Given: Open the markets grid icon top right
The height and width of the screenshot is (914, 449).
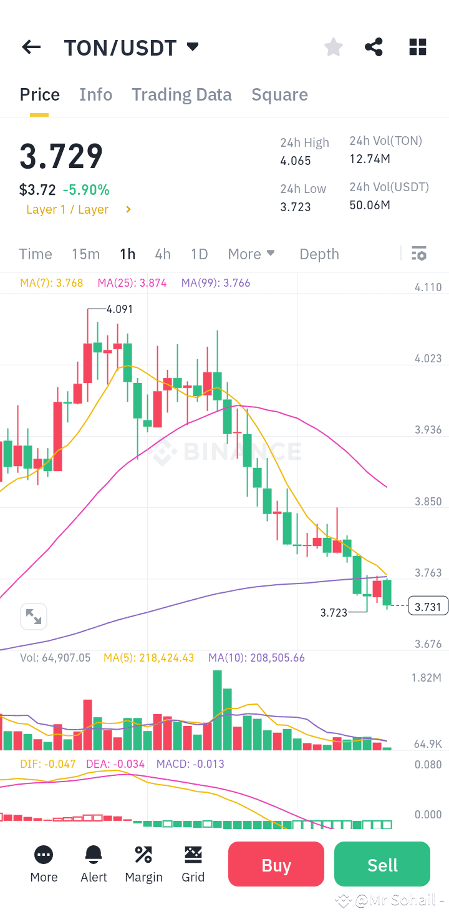Looking at the screenshot, I should coord(417,47).
